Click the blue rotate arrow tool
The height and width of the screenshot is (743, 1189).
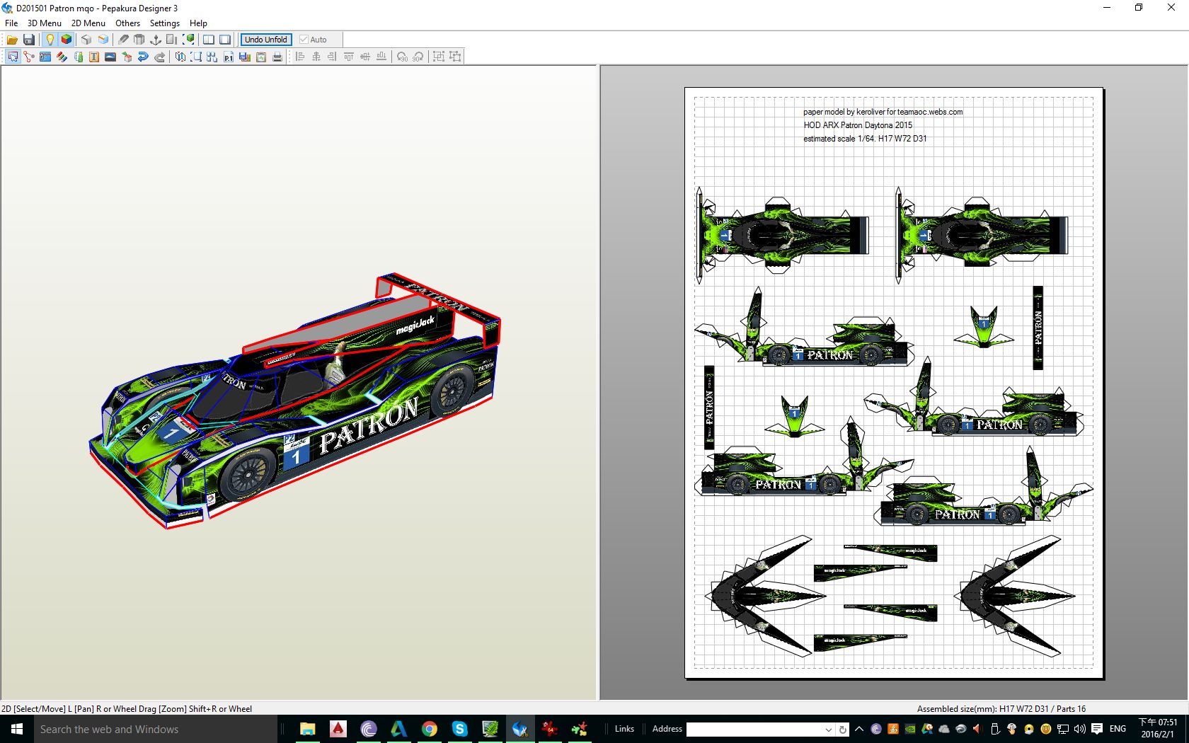click(143, 57)
